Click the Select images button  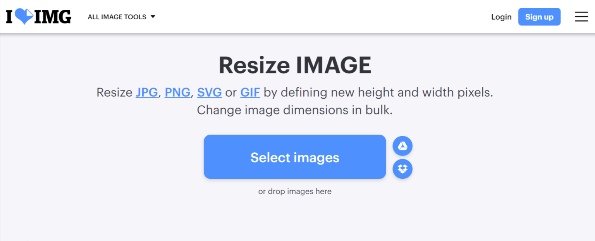pos(295,157)
